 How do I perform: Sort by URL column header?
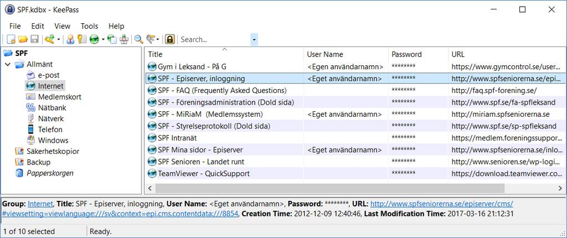(507, 54)
